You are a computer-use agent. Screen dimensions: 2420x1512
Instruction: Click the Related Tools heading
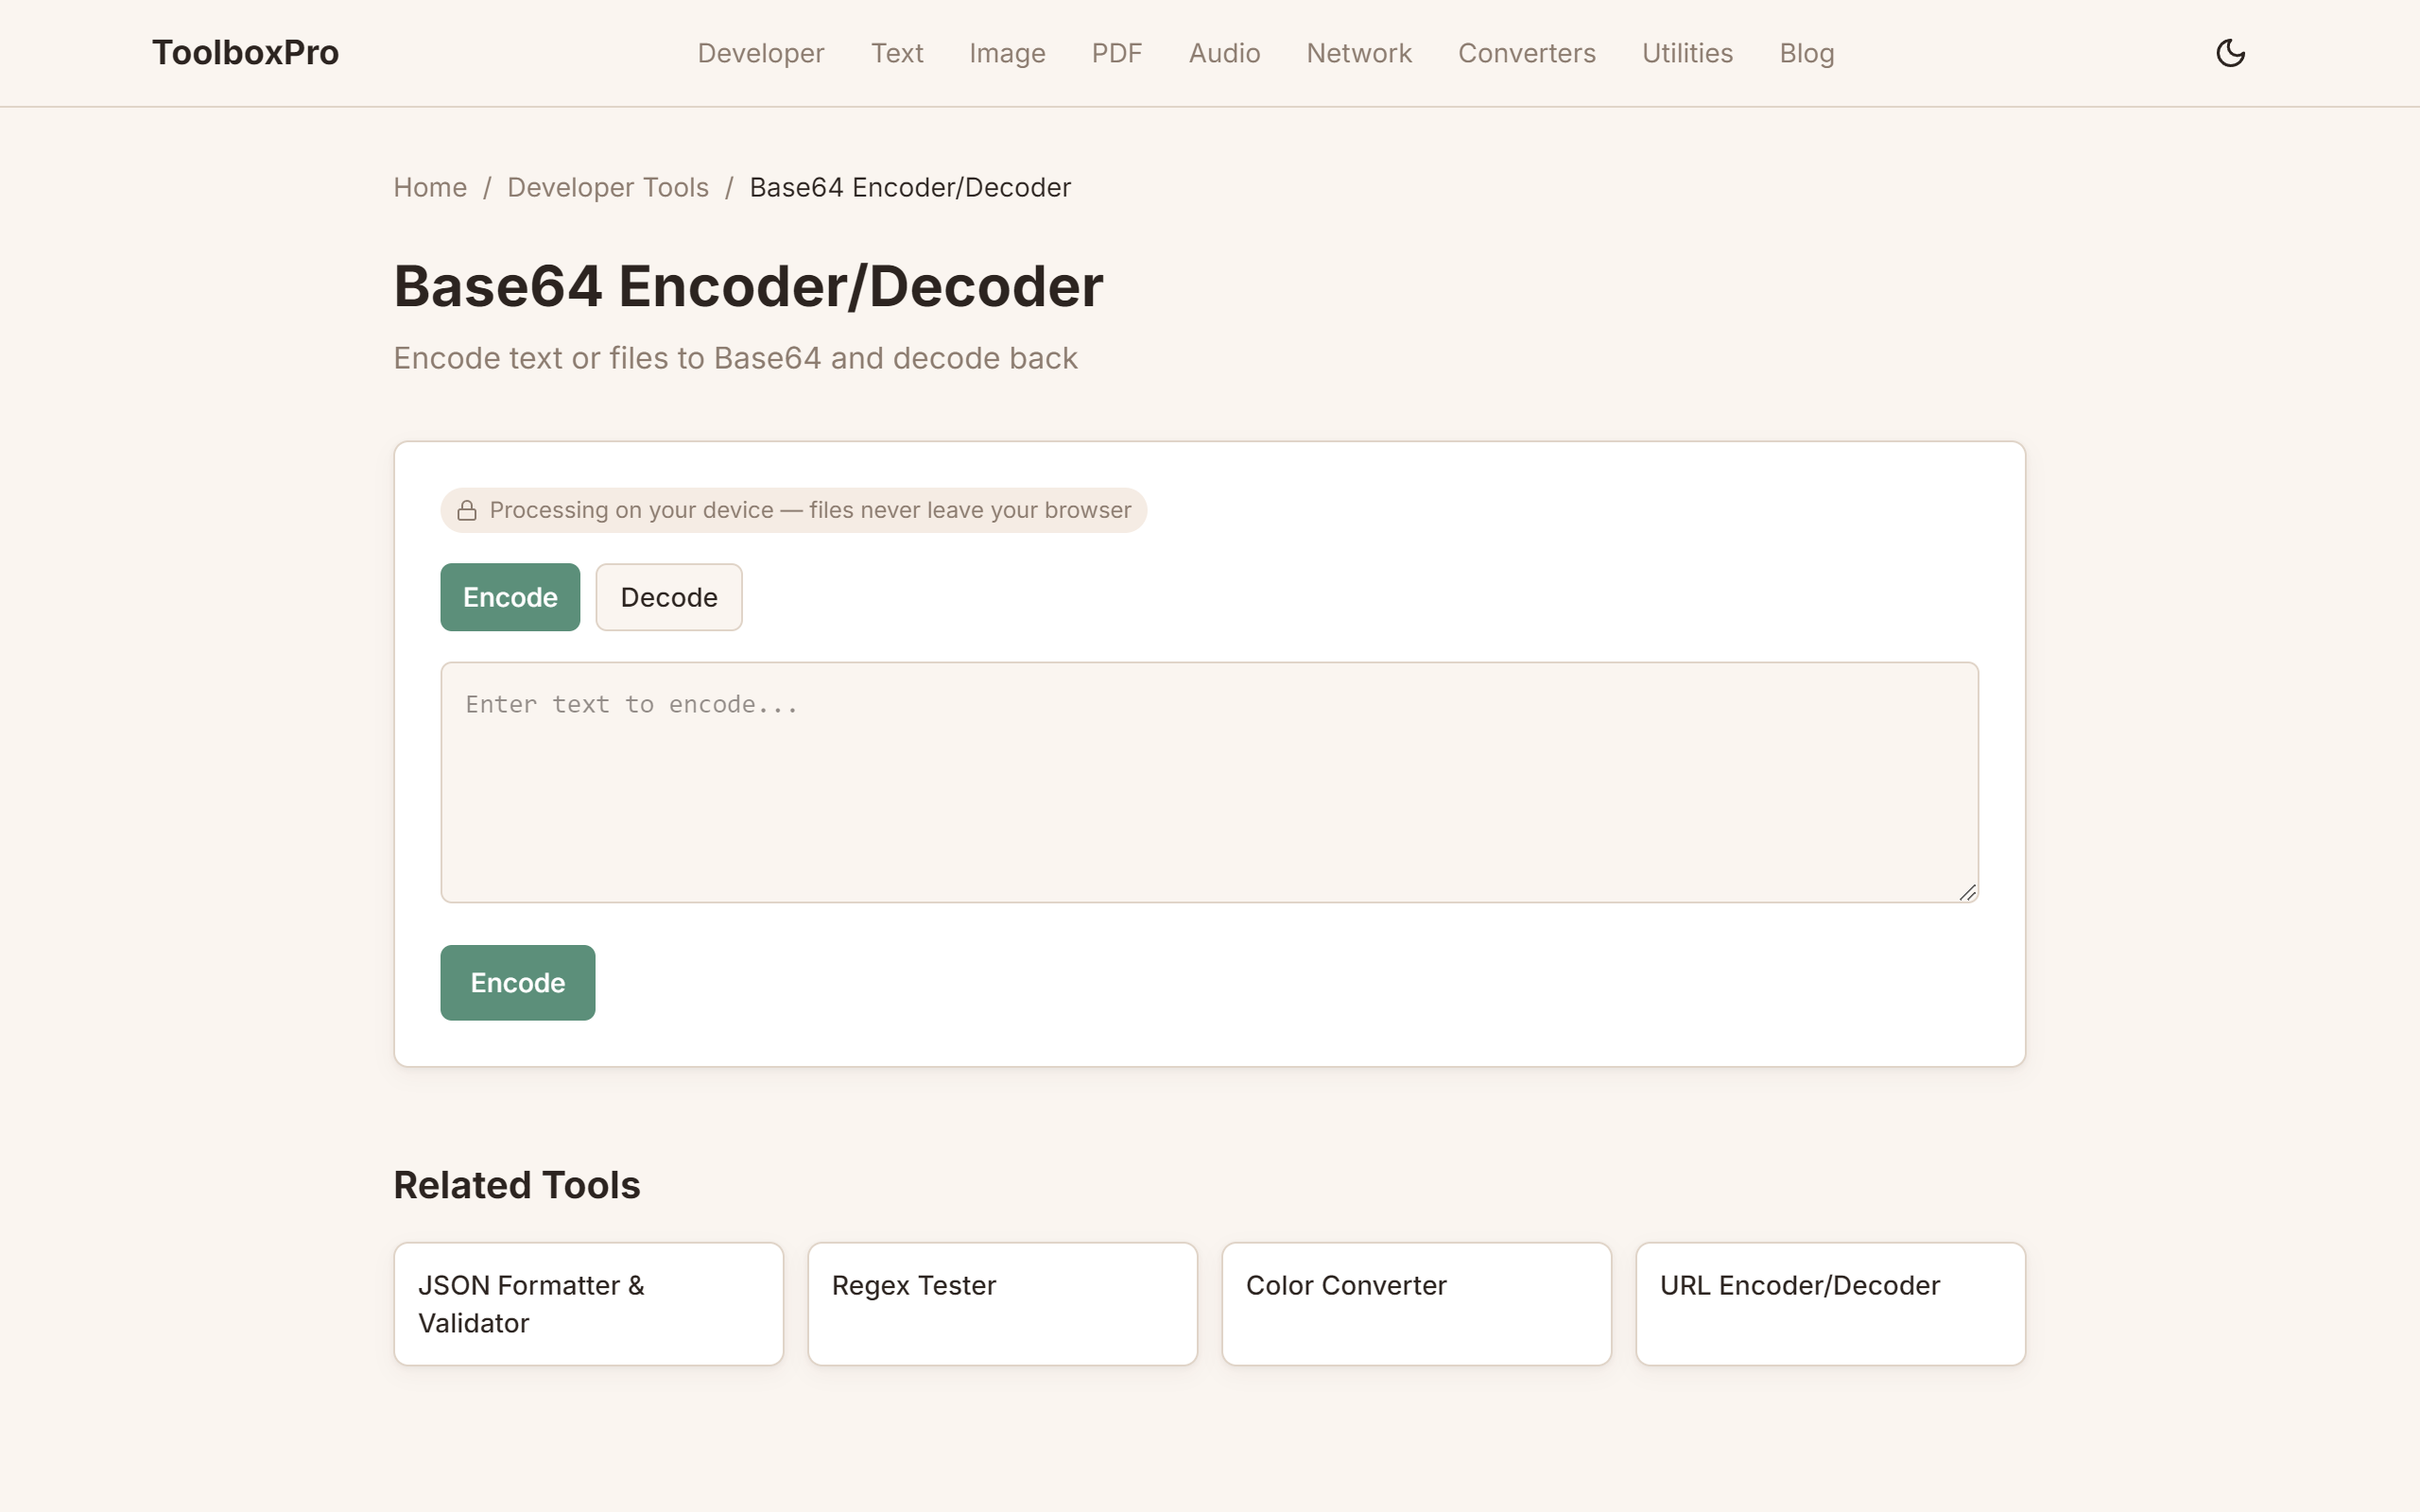pyautogui.click(x=516, y=1185)
